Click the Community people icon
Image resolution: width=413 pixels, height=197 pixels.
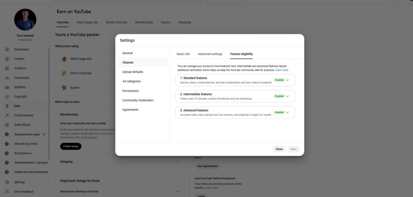pyautogui.click(x=7, y=78)
